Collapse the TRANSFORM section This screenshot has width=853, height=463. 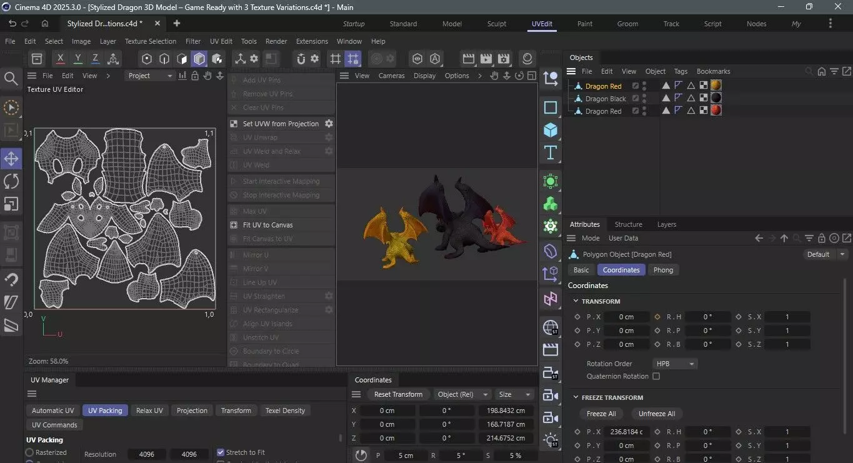(576, 301)
